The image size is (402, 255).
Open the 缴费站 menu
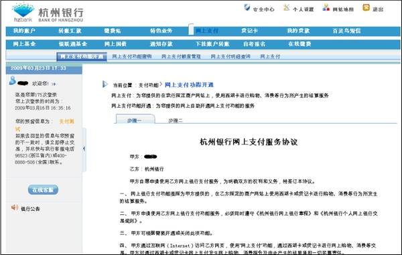pyautogui.click(x=113, y=31)
